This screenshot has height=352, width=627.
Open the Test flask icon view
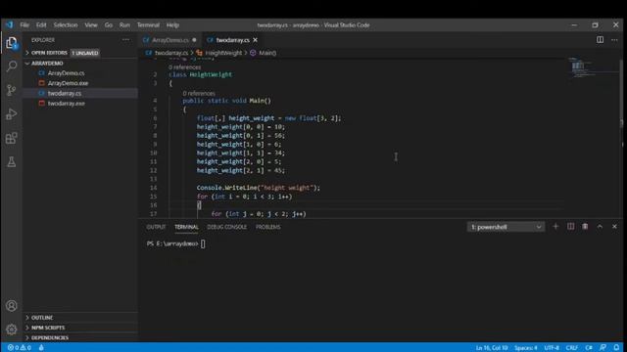[12, 161]
